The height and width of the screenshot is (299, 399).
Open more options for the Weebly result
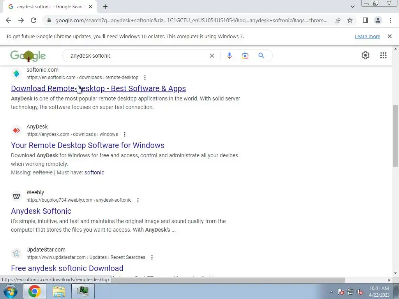click(138, 200)
